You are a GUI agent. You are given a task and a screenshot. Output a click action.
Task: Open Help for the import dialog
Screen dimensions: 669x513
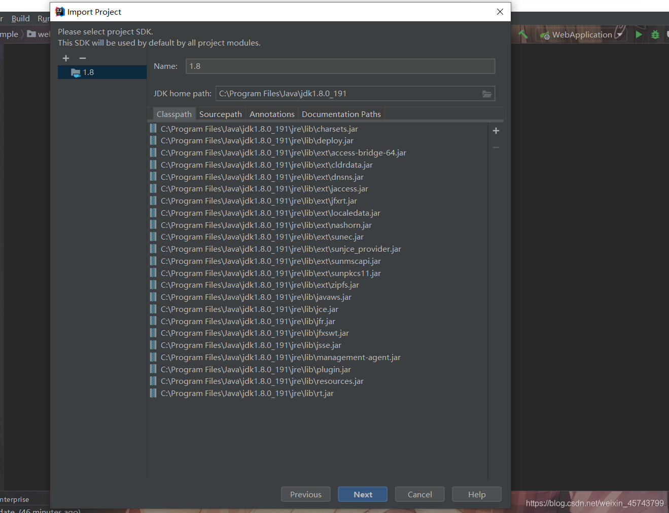pyautogui.click(x=477, y=494)
